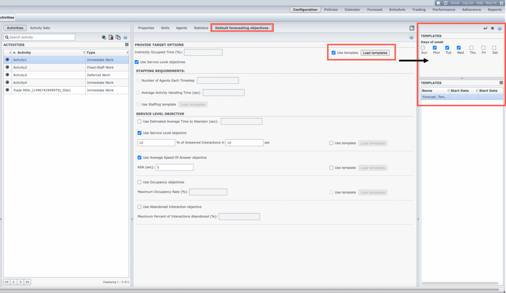Click the Home icon in top bar

point(438,3)
